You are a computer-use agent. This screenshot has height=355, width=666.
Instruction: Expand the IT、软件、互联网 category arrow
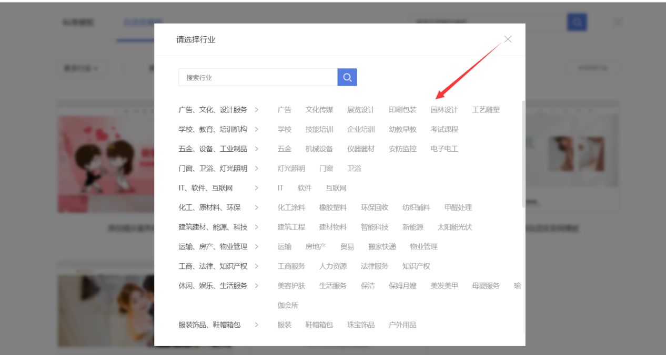point(257,187)
